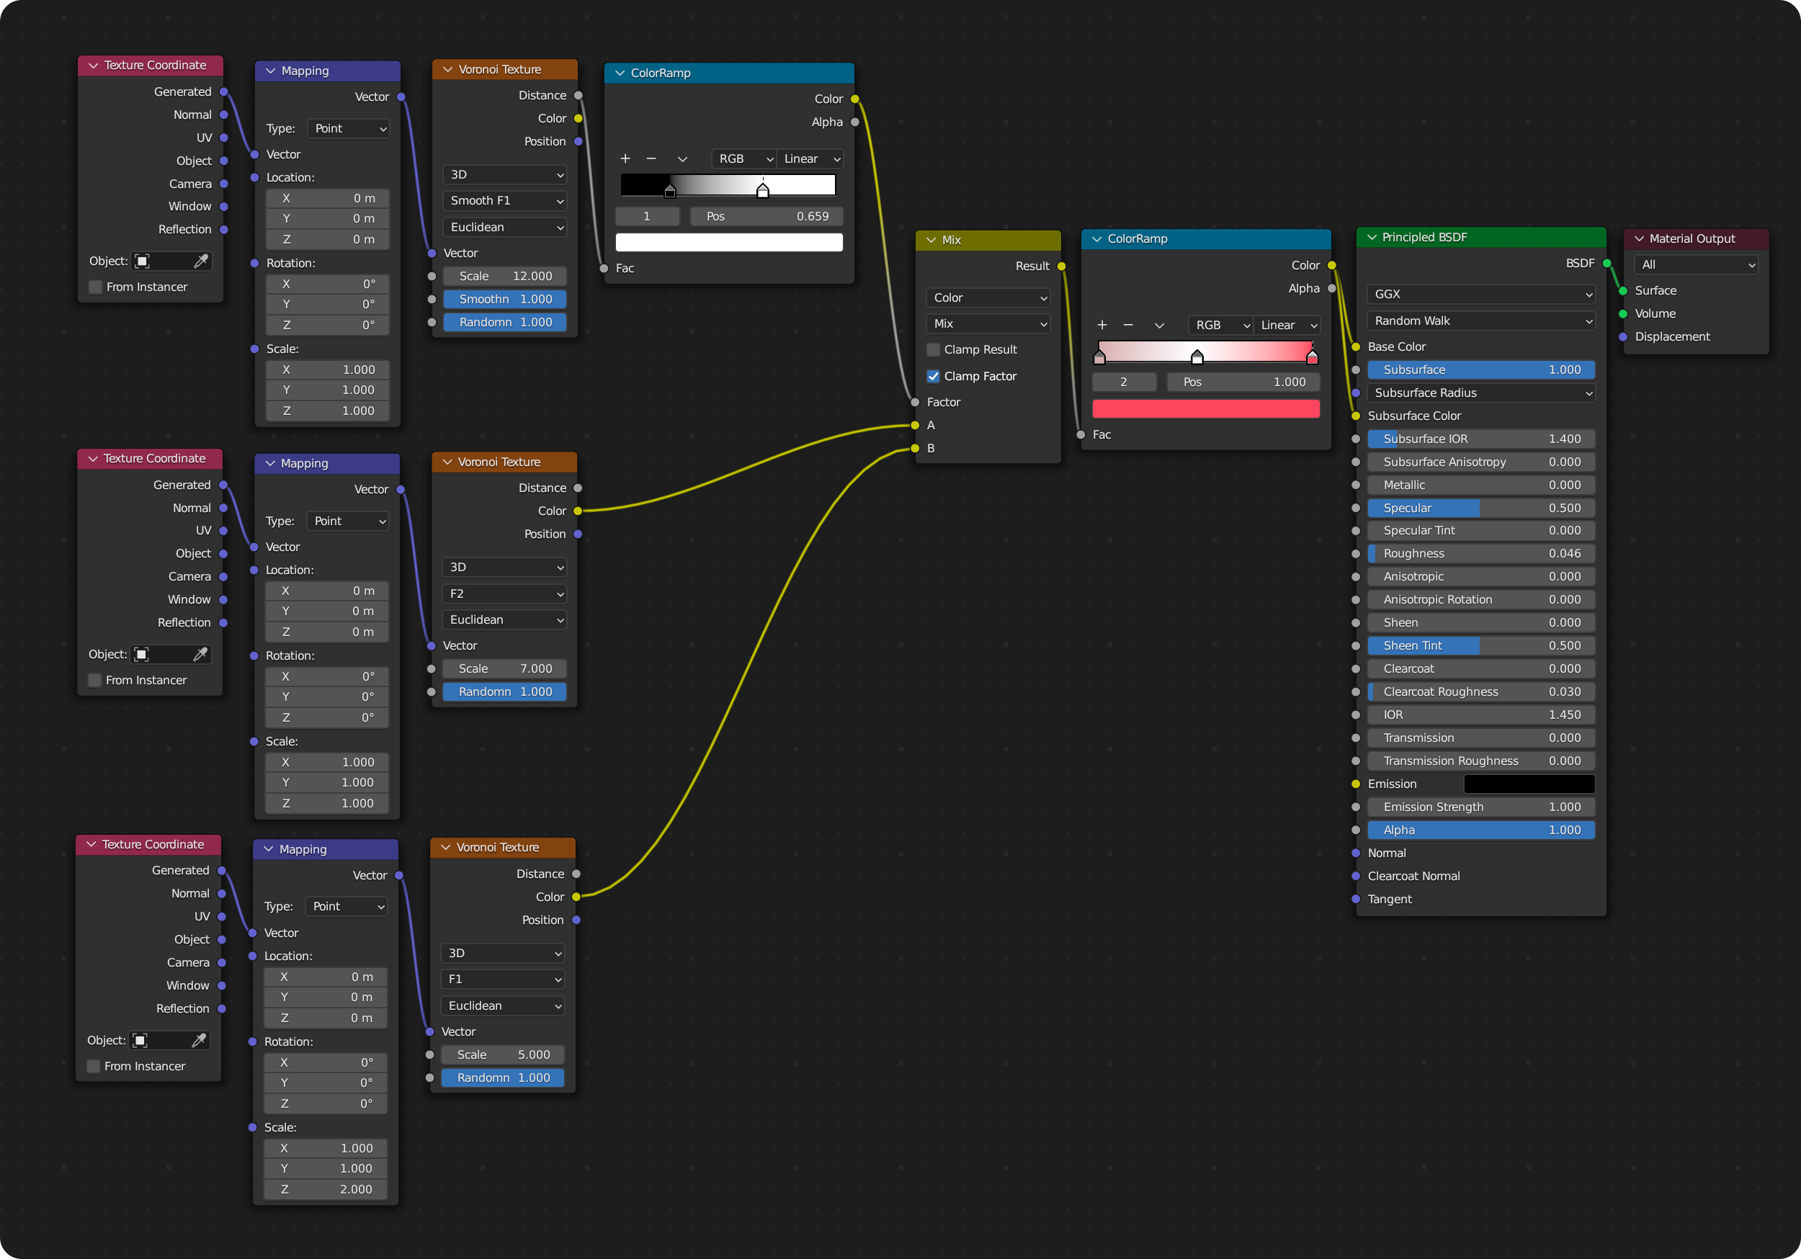The height and width of the screenshot is (1259, 1801).
Task: Open the All target dropdown on Material Output
Action: [x=1694, y=264]
